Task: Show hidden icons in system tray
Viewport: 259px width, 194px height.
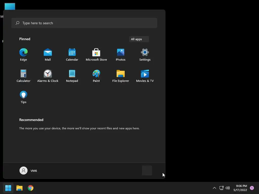Action: click(x=214, y=188)
